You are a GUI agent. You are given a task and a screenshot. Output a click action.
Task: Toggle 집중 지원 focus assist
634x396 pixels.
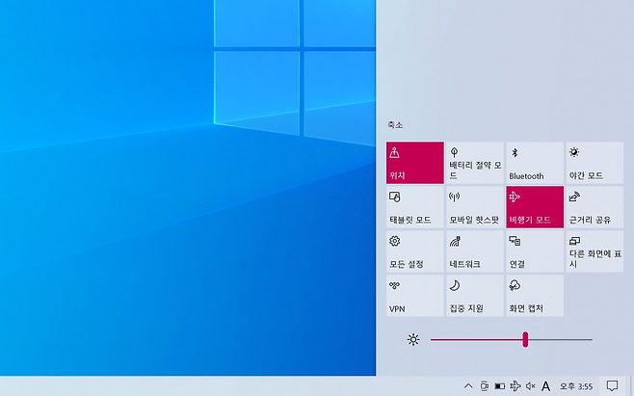474,295
